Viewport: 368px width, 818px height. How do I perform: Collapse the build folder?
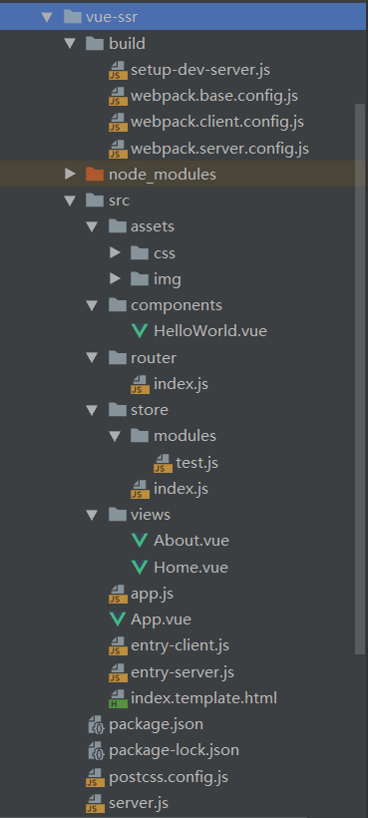point(70,44)
